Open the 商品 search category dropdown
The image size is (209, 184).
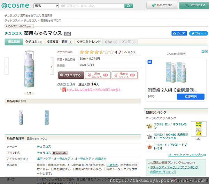[x=46, y=6]
